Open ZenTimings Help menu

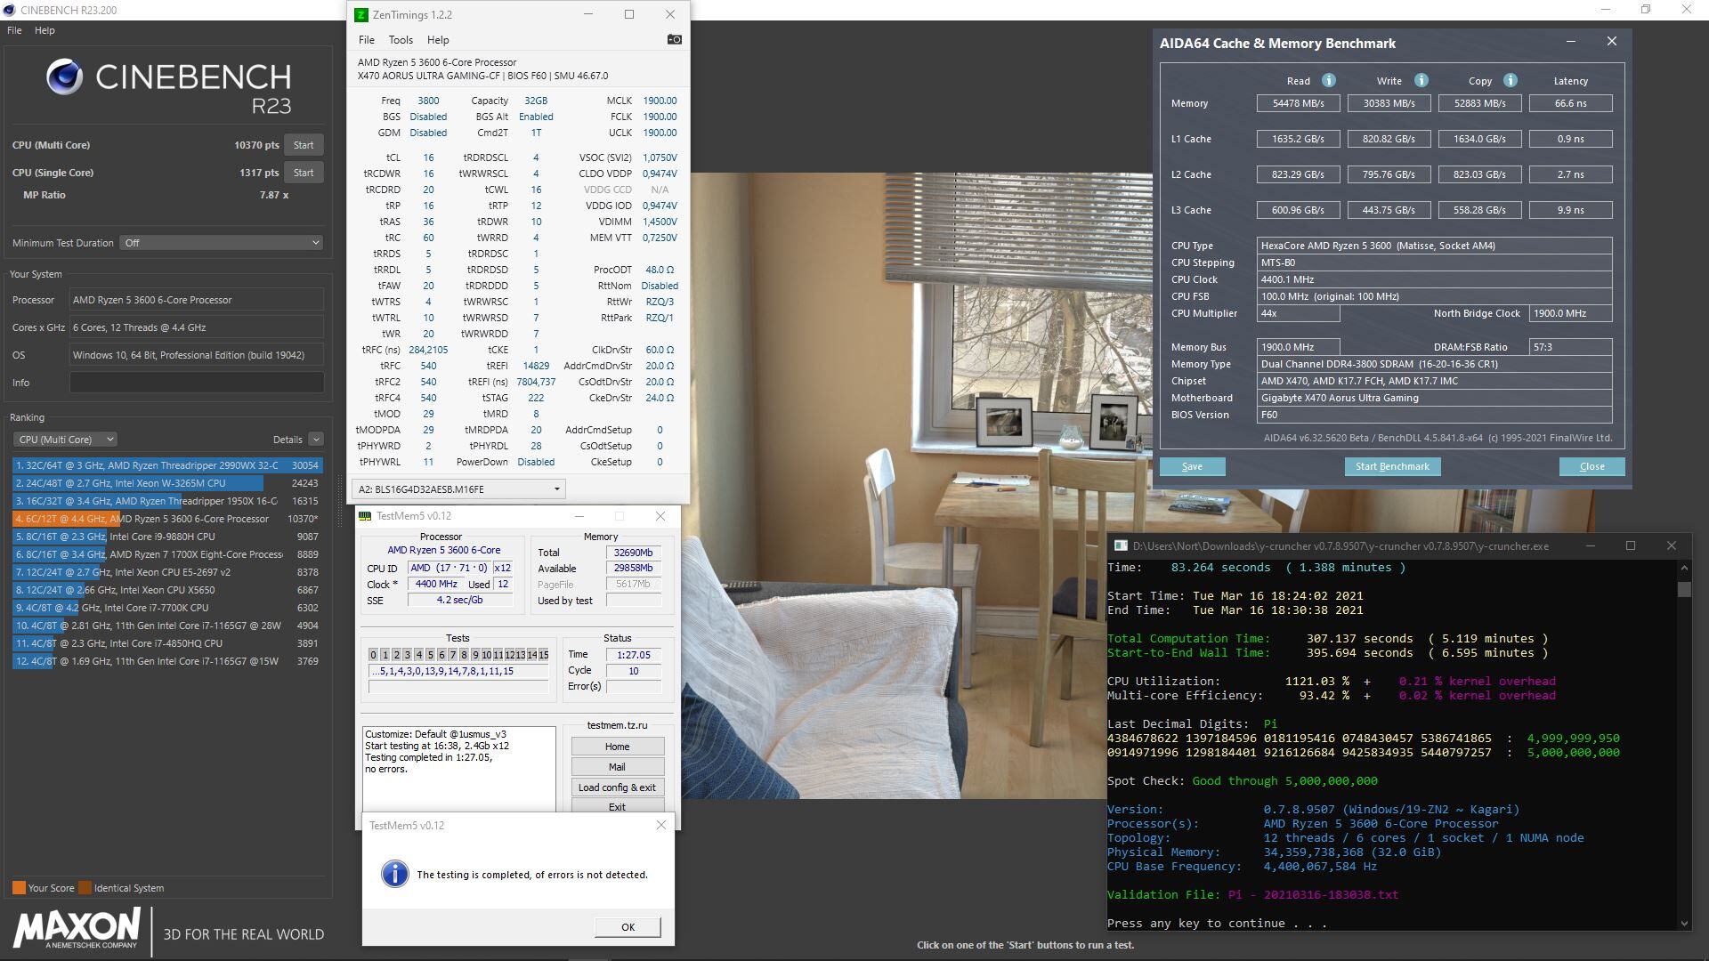pos(438,40)
